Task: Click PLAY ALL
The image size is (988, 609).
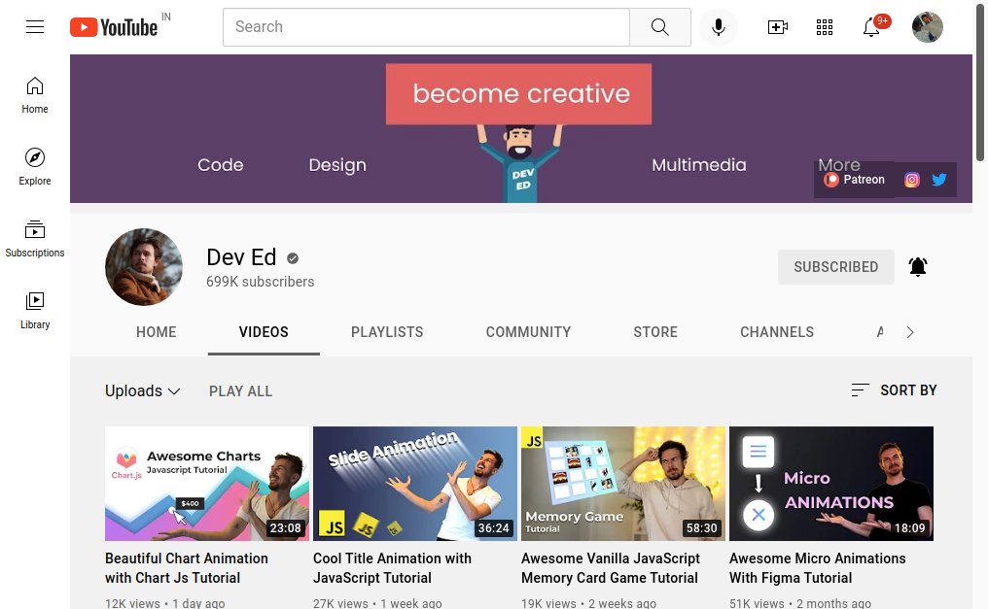Action: pyautogui.click(x=241, y=391)
